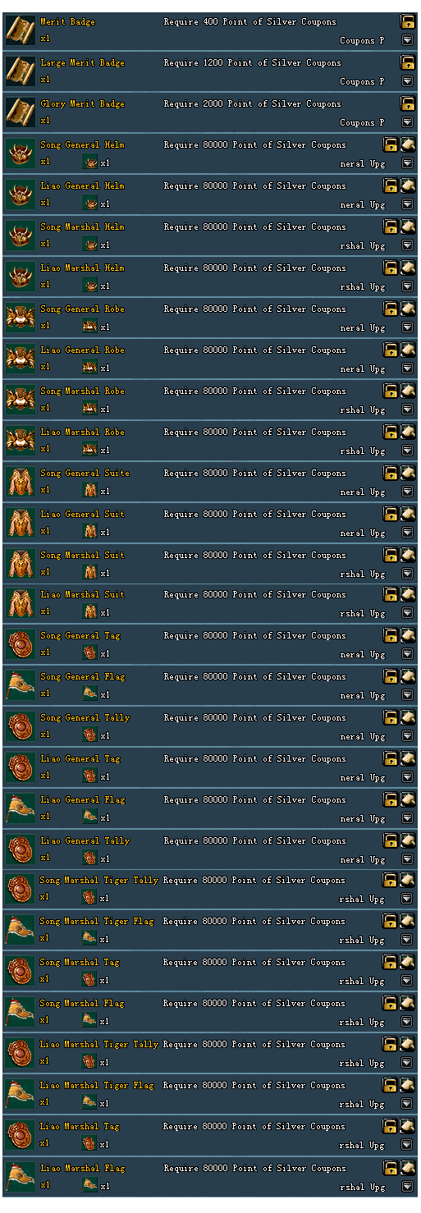Select the Liao Marshal Tag item icon
421x1213 pixels.
(x=19, y=1136)
